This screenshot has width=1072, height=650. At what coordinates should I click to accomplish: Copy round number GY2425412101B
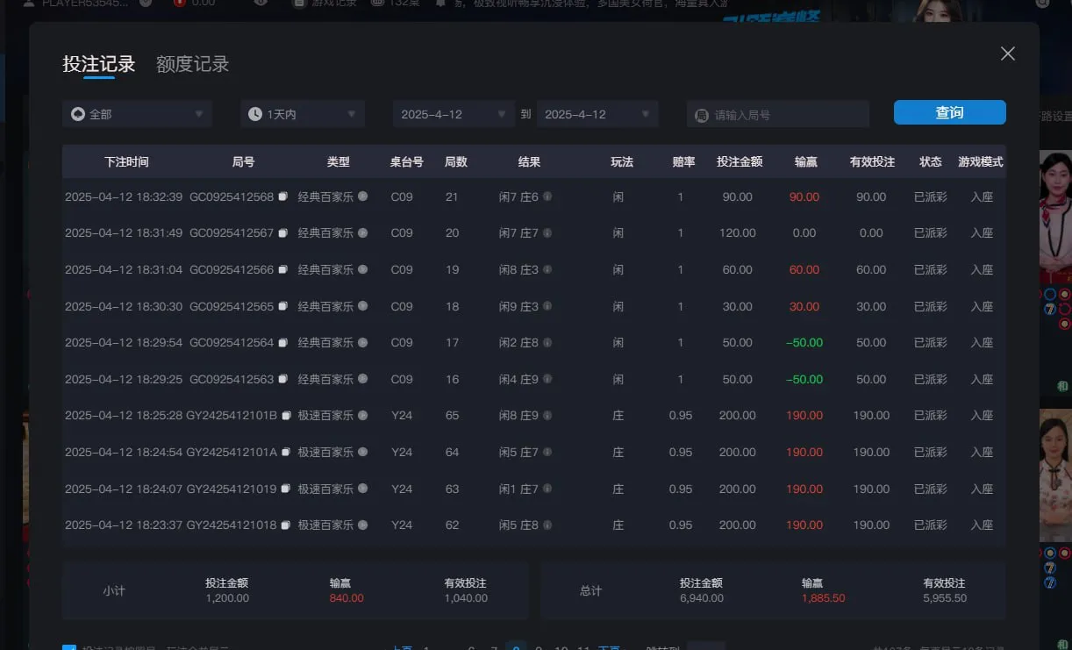pyautogui.click(x=286, y=416)
